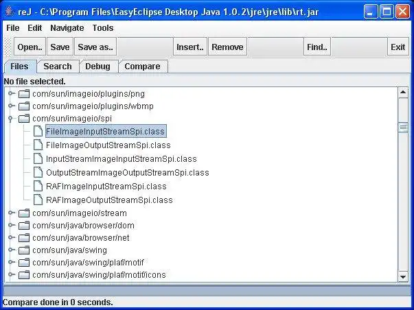Open the Edit menu

point(35,28)
